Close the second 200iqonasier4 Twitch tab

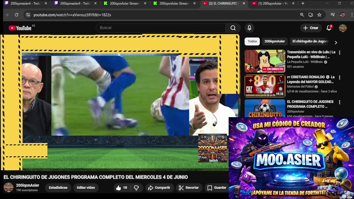pos(95,3)
